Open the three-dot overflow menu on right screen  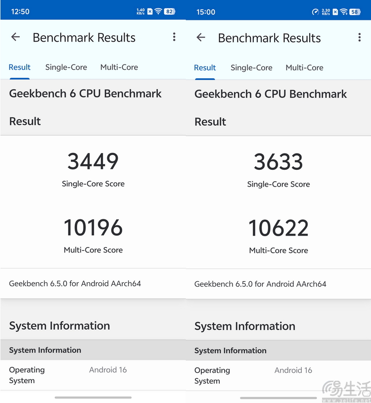(x=359, y=38)
